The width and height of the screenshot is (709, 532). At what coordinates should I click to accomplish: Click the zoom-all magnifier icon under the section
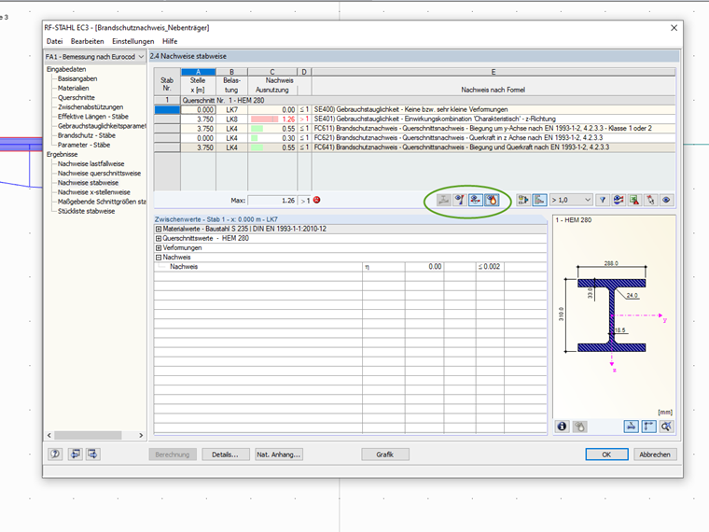click(x=666, y=427)
